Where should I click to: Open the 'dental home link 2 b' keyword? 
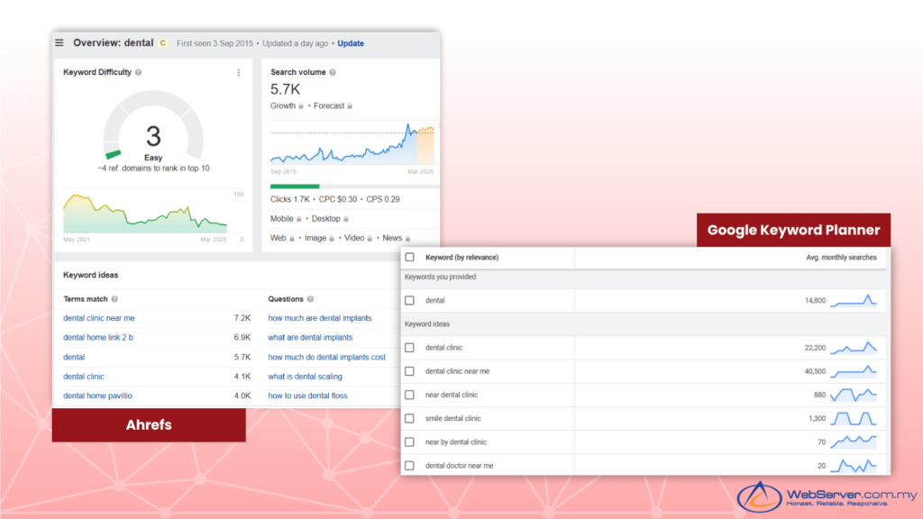[98, 337]
